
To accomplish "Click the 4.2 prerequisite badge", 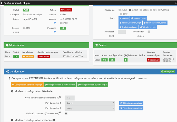I will tap(63, 28).
